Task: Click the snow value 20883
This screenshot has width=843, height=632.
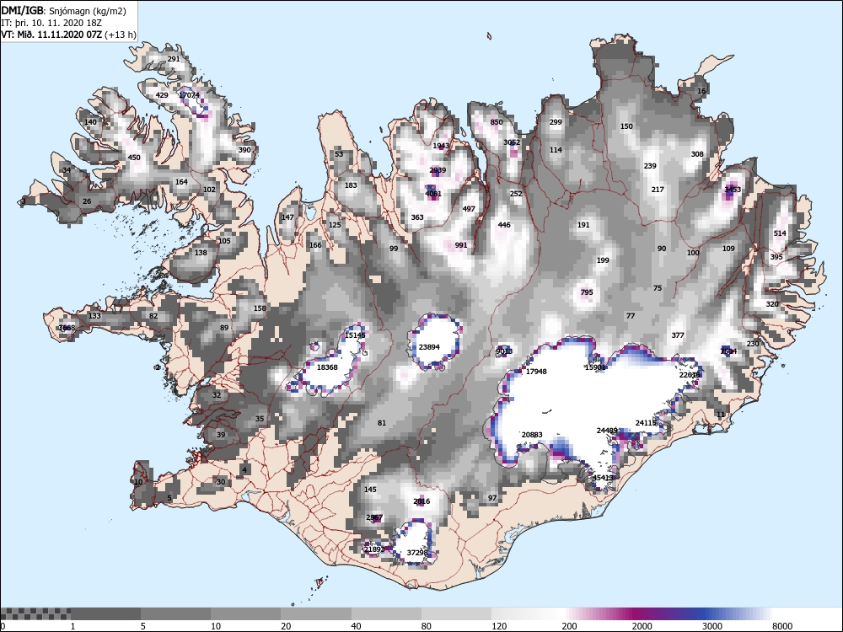Action: 532,435
